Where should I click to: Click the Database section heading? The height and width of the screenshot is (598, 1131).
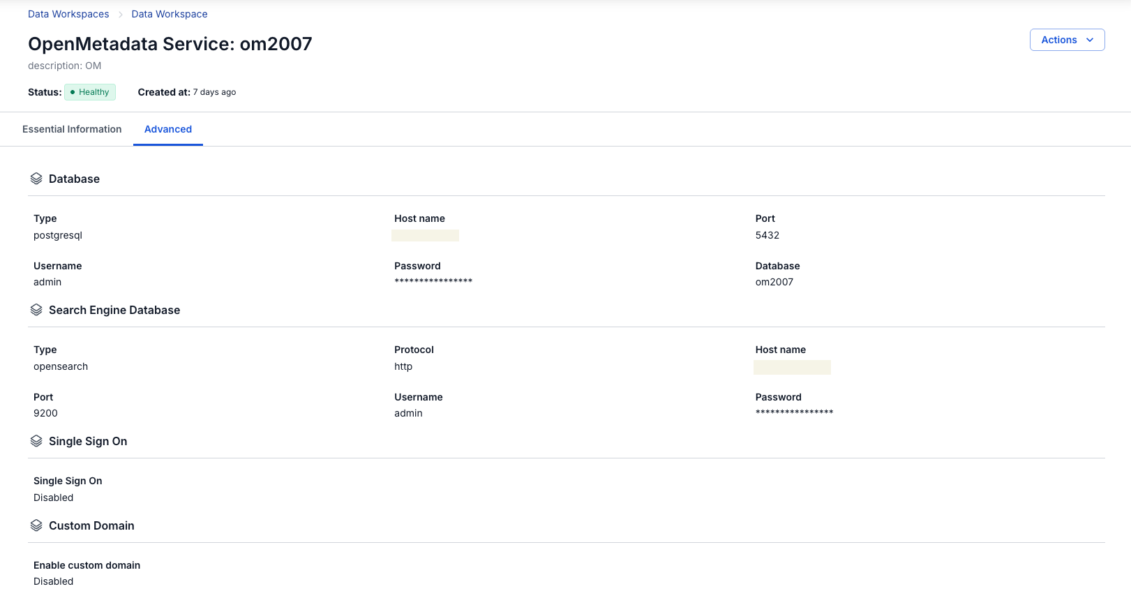tap(74, 179)
